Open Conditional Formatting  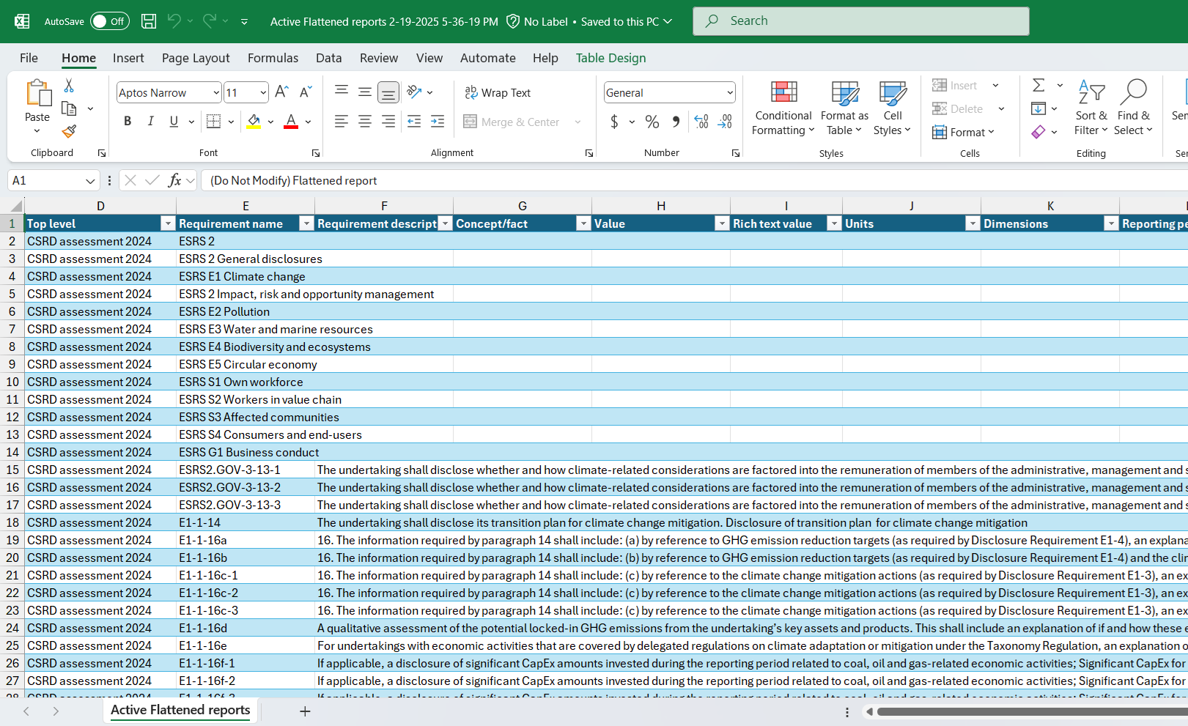(x=783, y=108)
